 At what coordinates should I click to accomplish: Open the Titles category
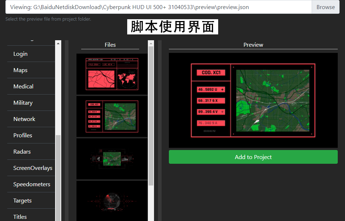coord(31,216)
